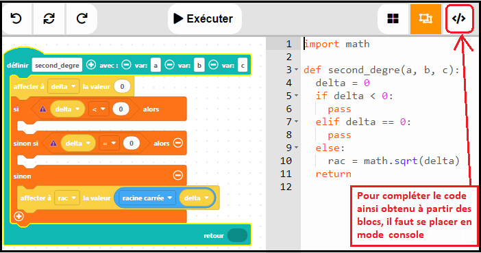Click the refresh circular arrows icon
The height and width of the screenshot is (253, 481).
pos(49,18)
